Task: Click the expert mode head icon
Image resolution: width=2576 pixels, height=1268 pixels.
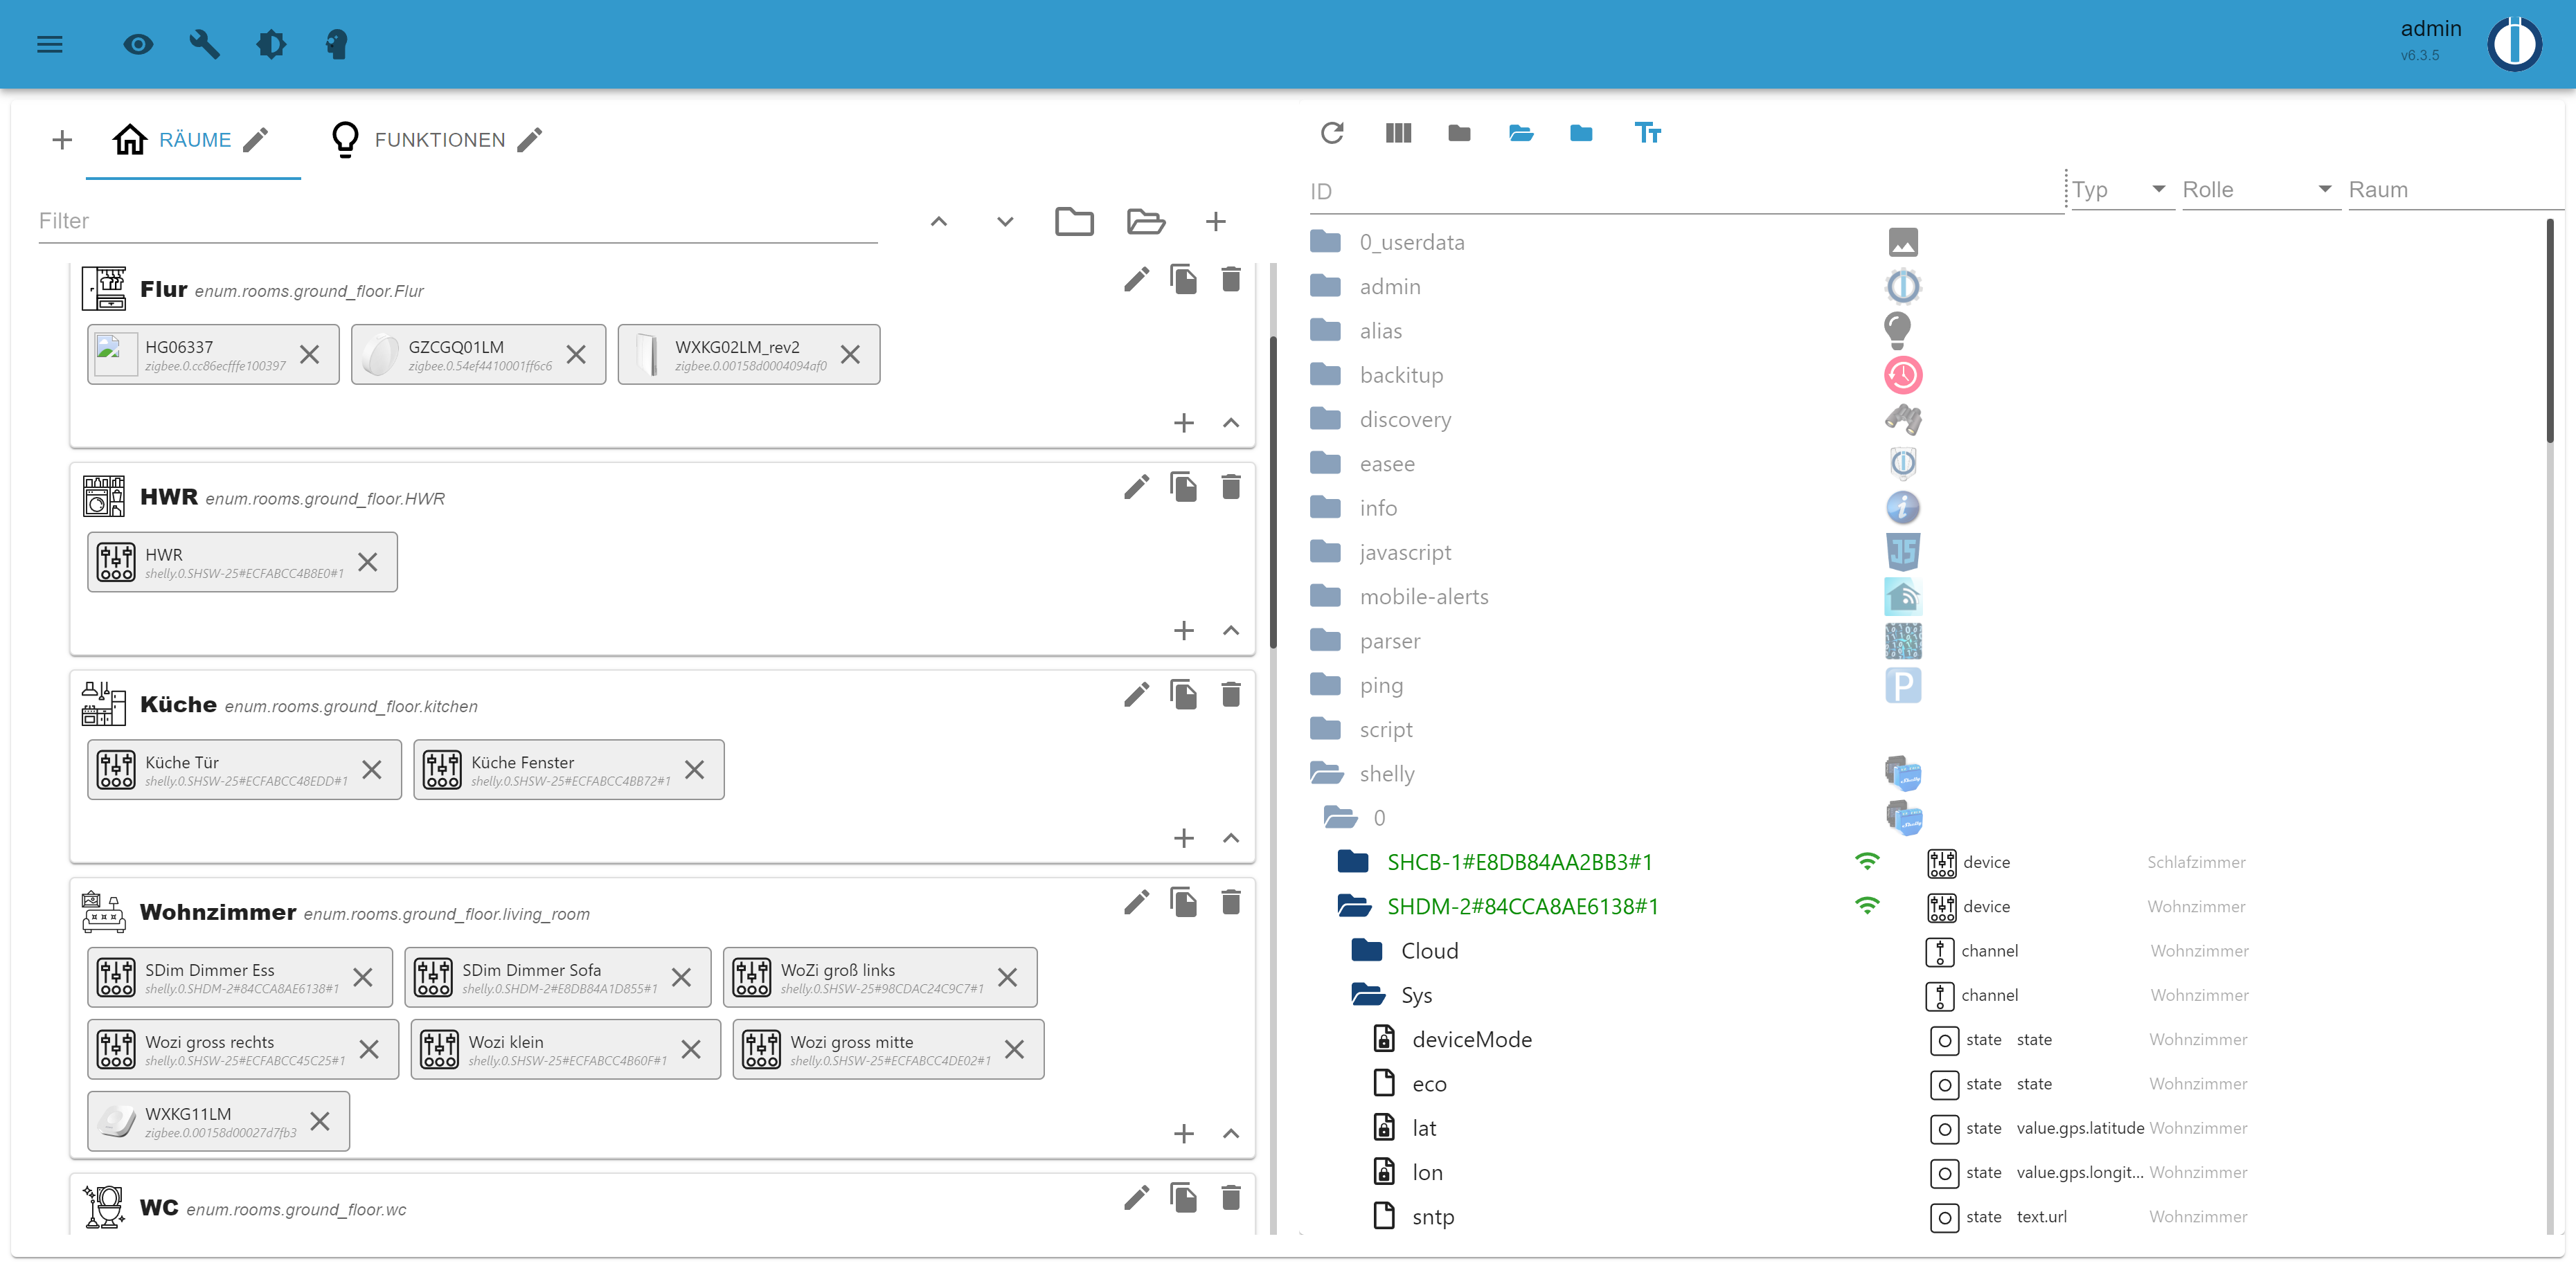Action: [x=336, y=44]
